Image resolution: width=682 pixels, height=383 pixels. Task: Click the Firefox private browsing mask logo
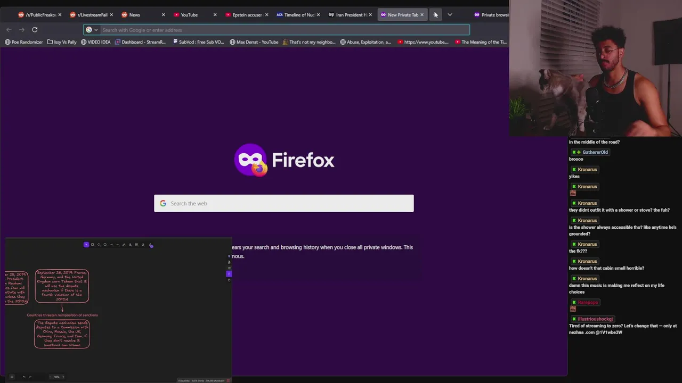pyautogui.click(x=251, y=160)
